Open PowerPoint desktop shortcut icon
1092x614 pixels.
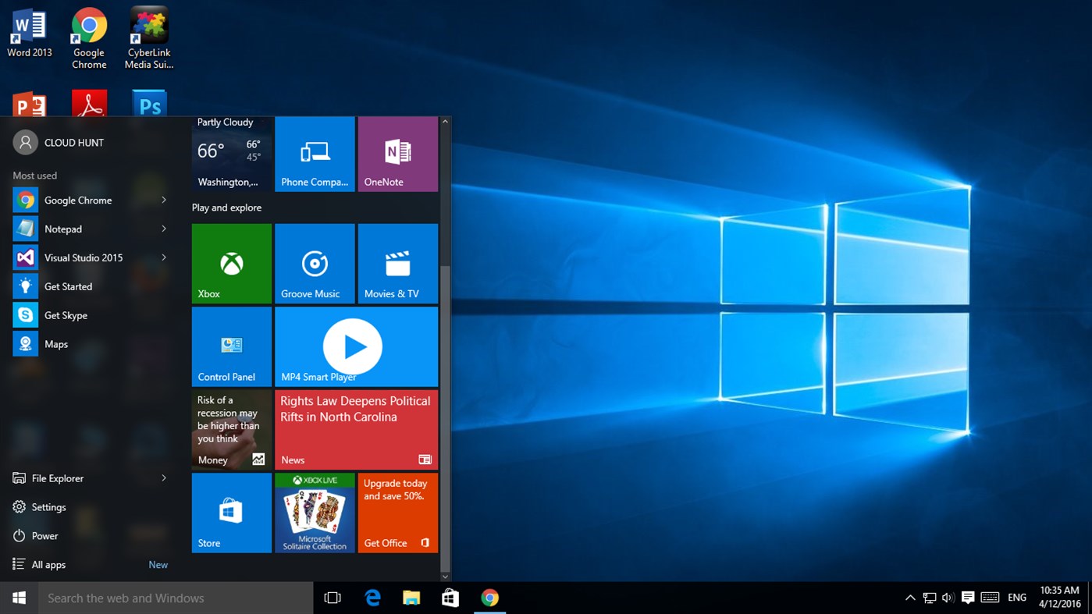[30, 105]
